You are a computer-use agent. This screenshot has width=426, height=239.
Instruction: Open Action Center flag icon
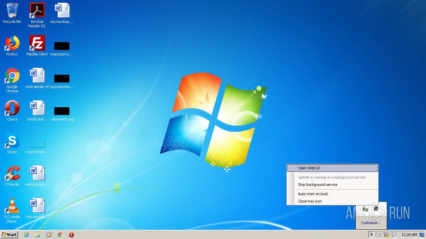pyautogui.click(x=394, y=235)
